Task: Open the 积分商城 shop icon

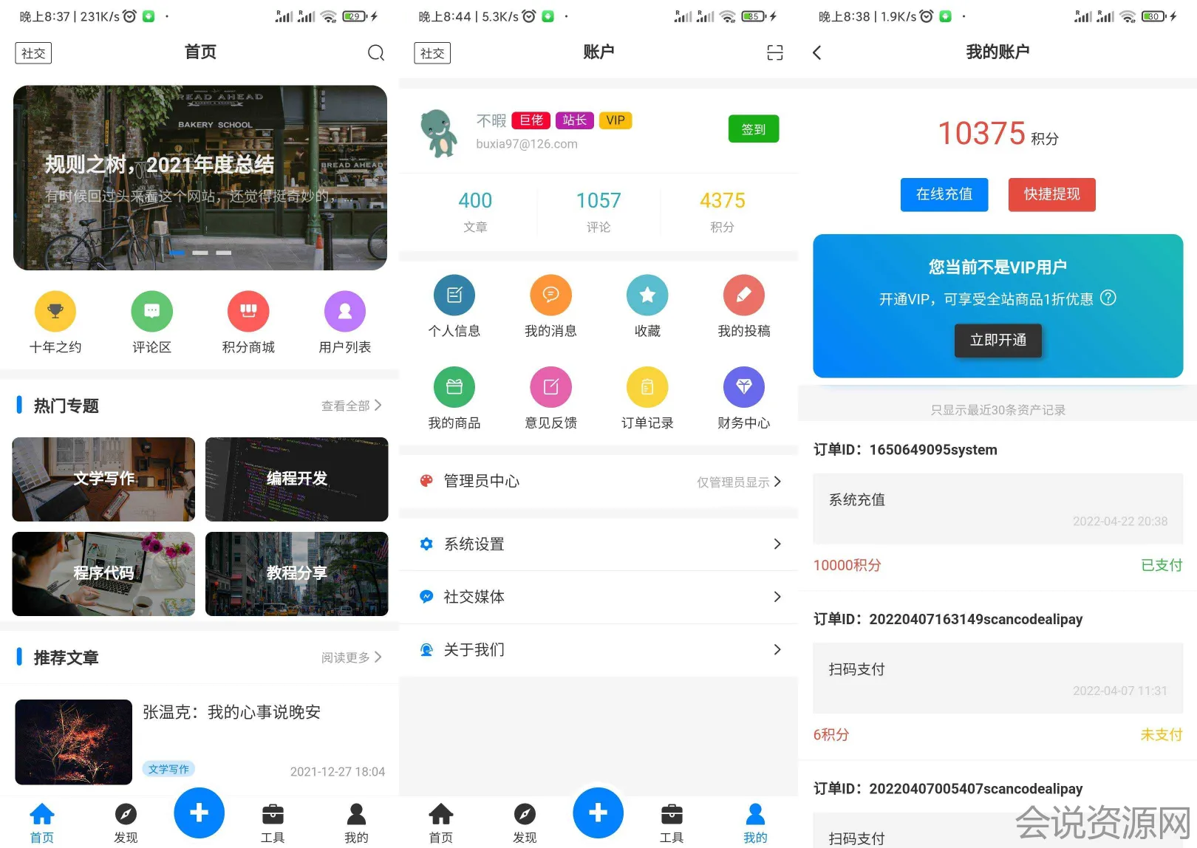Action: click(x=248, y=312)
